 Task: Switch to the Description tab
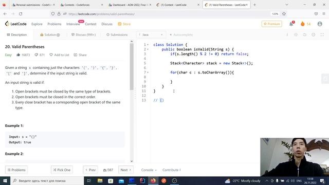click(x=17, y=34)
